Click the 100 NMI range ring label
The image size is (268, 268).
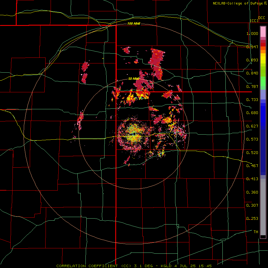(134, 24)
